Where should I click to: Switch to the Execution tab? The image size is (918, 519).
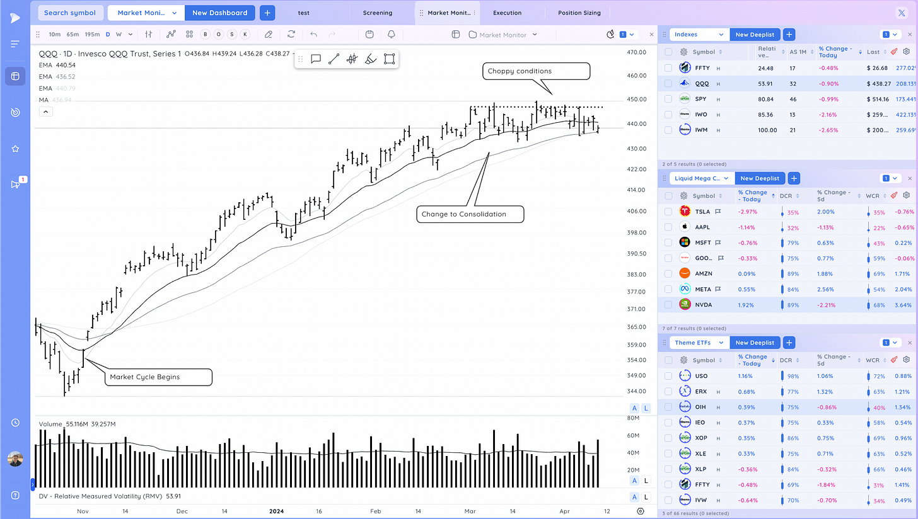pyautogui.click(x=507, y=13)
